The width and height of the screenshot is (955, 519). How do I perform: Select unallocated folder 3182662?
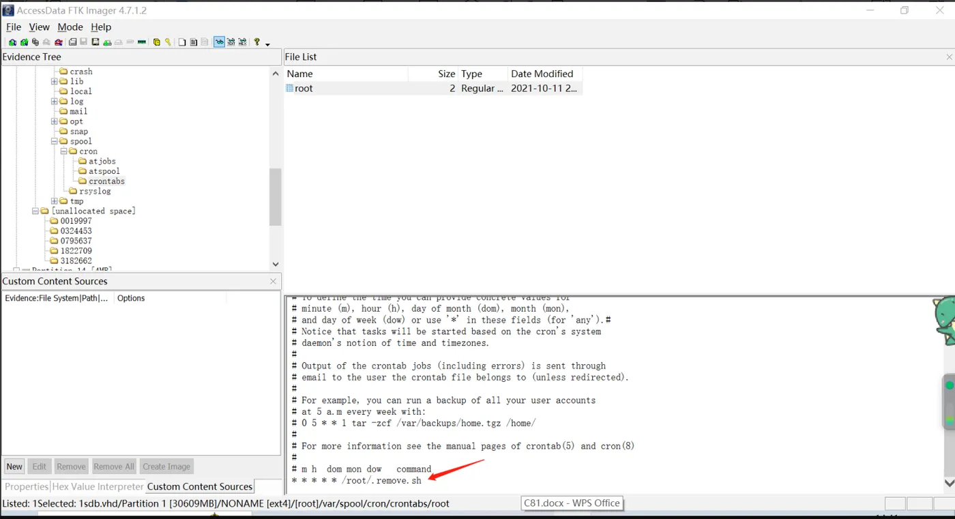click(76, 261)
